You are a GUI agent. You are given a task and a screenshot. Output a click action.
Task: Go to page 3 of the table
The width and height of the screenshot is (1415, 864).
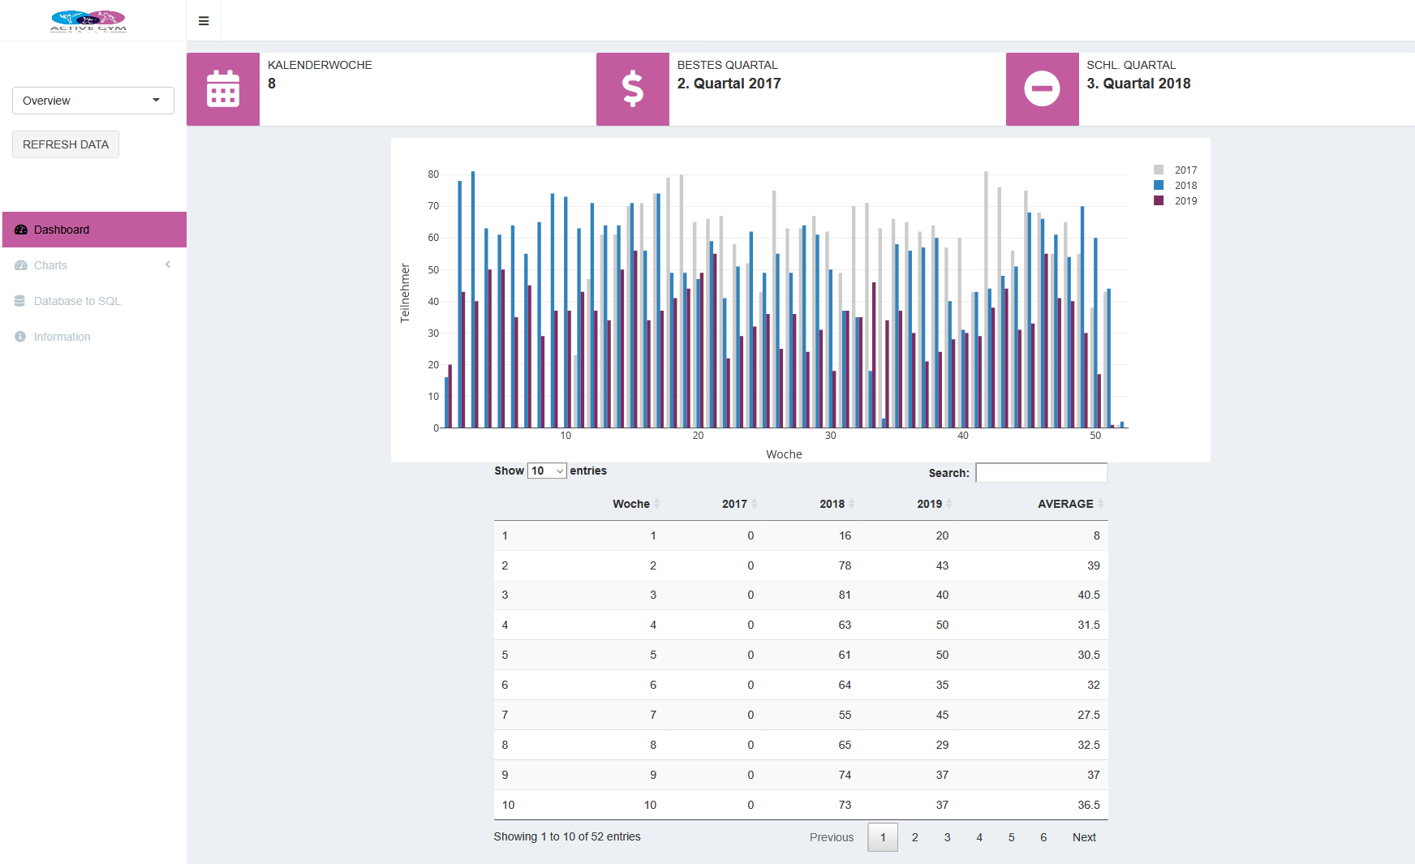pos(947,837)
